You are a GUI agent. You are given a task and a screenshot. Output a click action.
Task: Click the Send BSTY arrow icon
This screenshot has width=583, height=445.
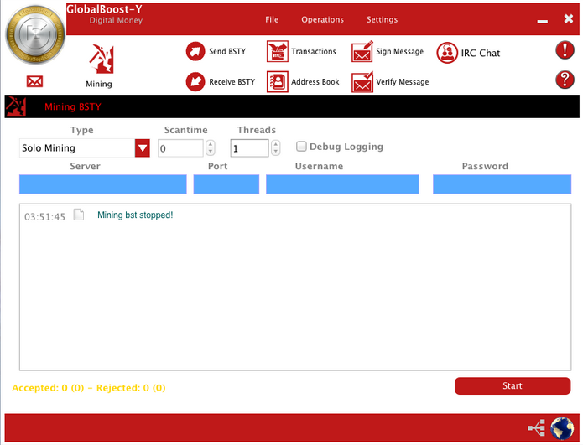195,51
